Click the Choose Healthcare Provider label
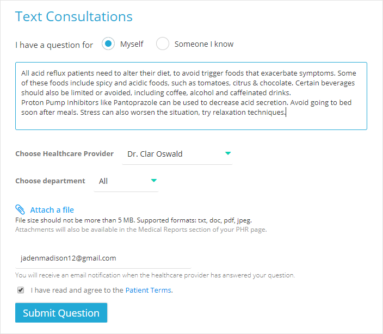 [x=65, y=153]
